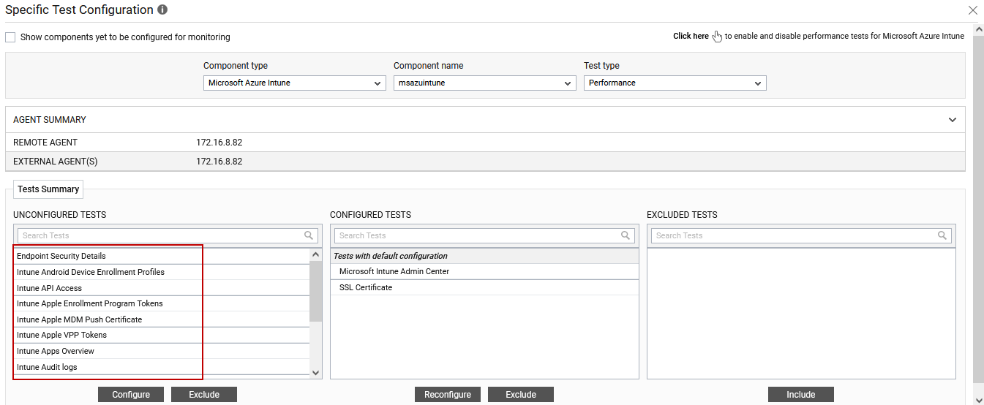
Task: Select Intune Android Device Enrollment Profiles
Action: coord(162,272)
